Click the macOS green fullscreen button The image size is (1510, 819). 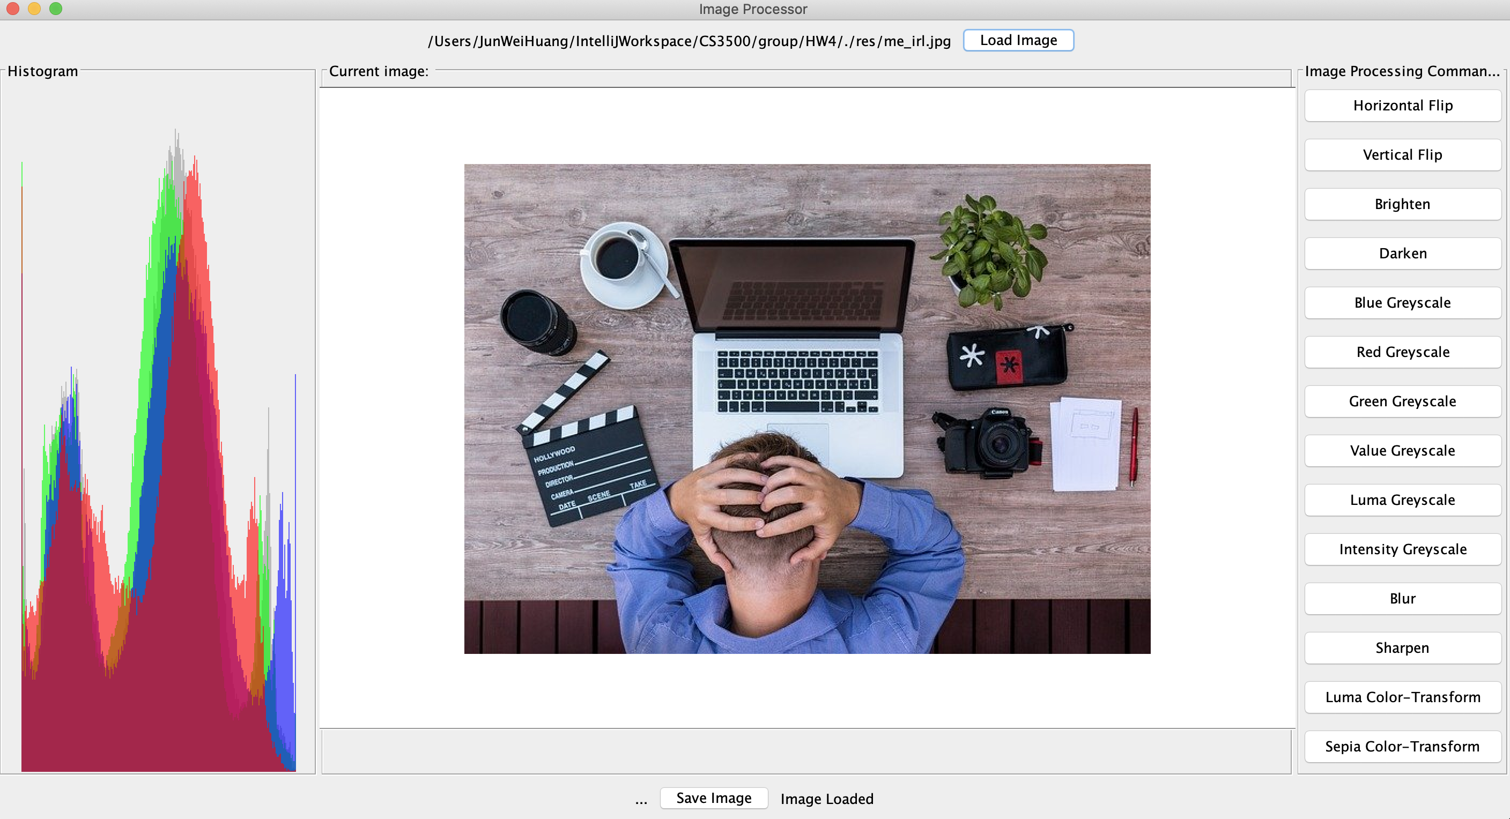pos(56,9)
